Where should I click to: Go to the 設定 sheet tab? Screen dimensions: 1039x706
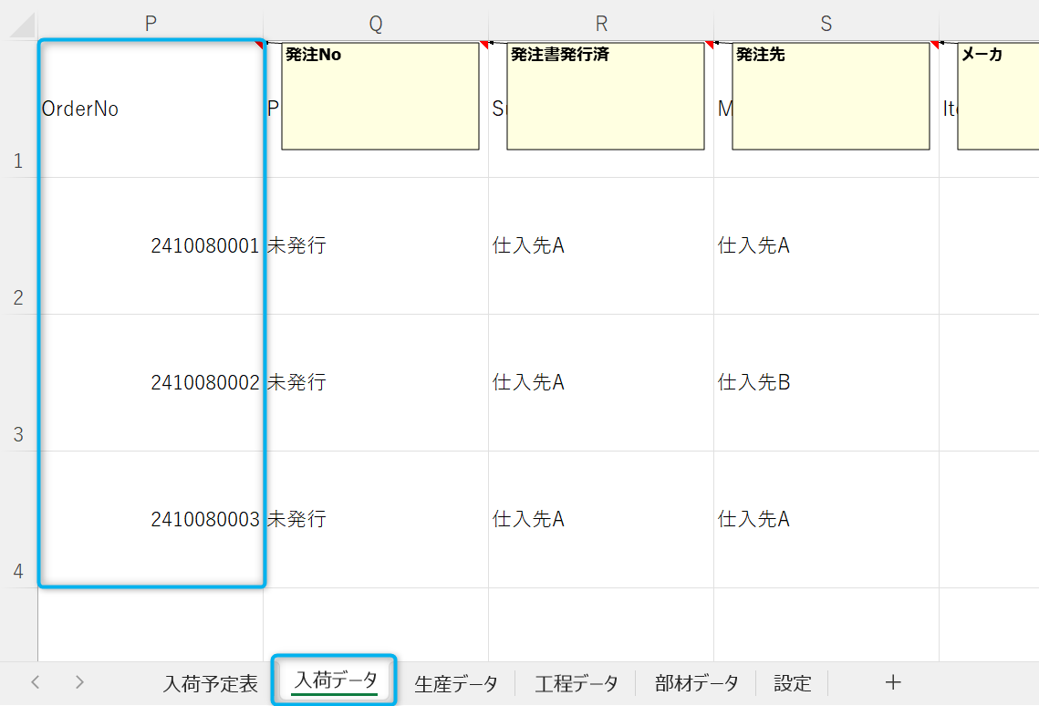(793, 683)
